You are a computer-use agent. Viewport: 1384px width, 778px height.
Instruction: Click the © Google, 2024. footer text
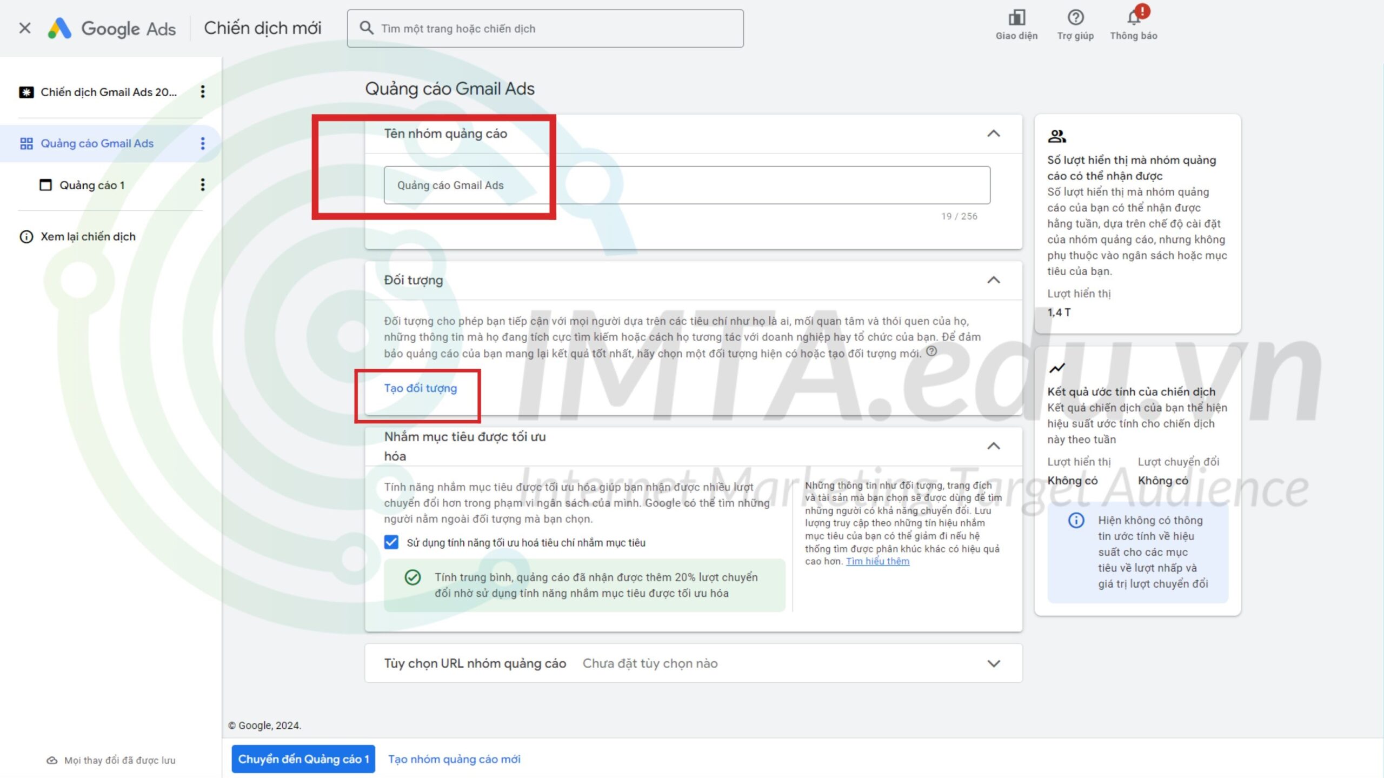tap(264, 726)
